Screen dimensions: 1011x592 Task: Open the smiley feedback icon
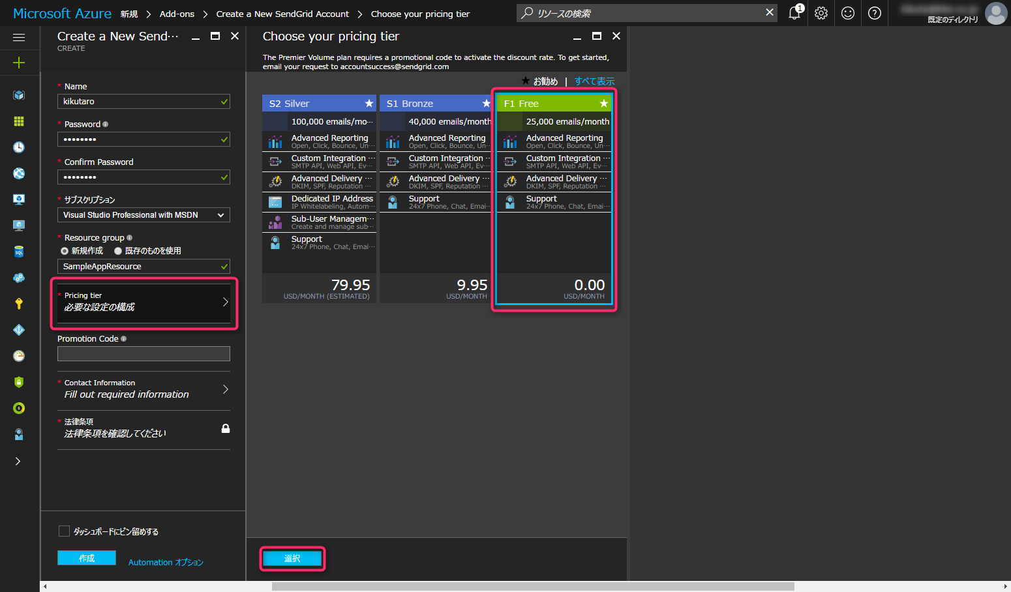[x=847, y=13]
